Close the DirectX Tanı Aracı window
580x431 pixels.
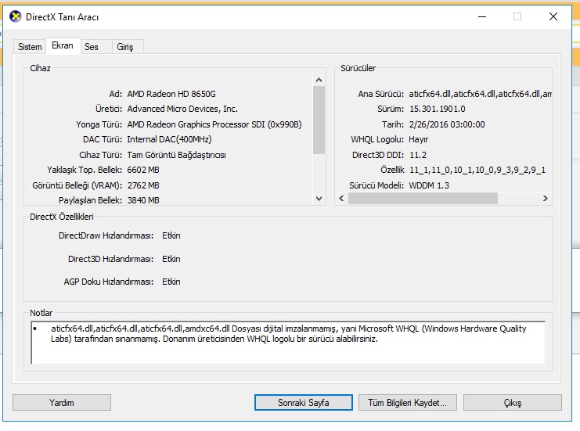553,16
